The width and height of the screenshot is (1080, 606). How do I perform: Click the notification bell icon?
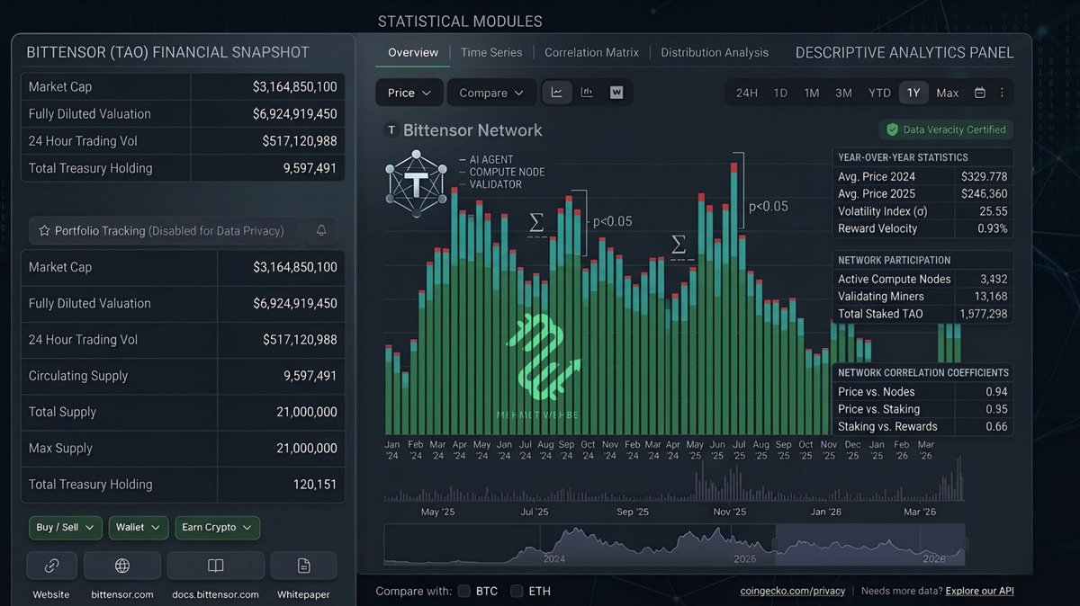(x=321, y=231)
